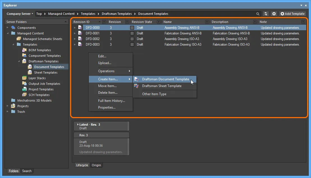Viewport: 311px width, 178px height.
Task: Click the search magnifier icon in breadcrumb bar
Action: pos(258,14)
